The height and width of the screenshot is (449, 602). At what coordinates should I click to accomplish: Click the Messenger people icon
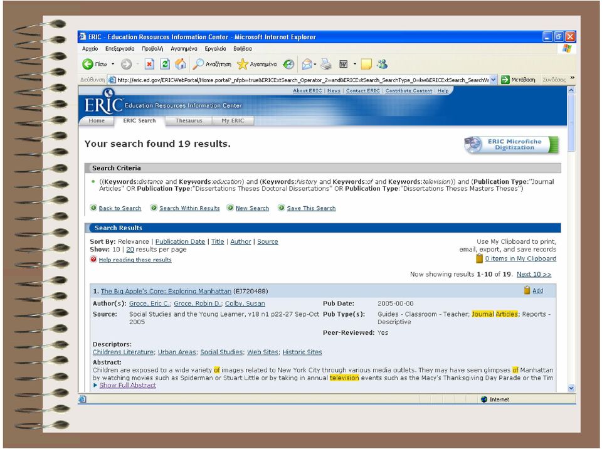click(382, 64)
